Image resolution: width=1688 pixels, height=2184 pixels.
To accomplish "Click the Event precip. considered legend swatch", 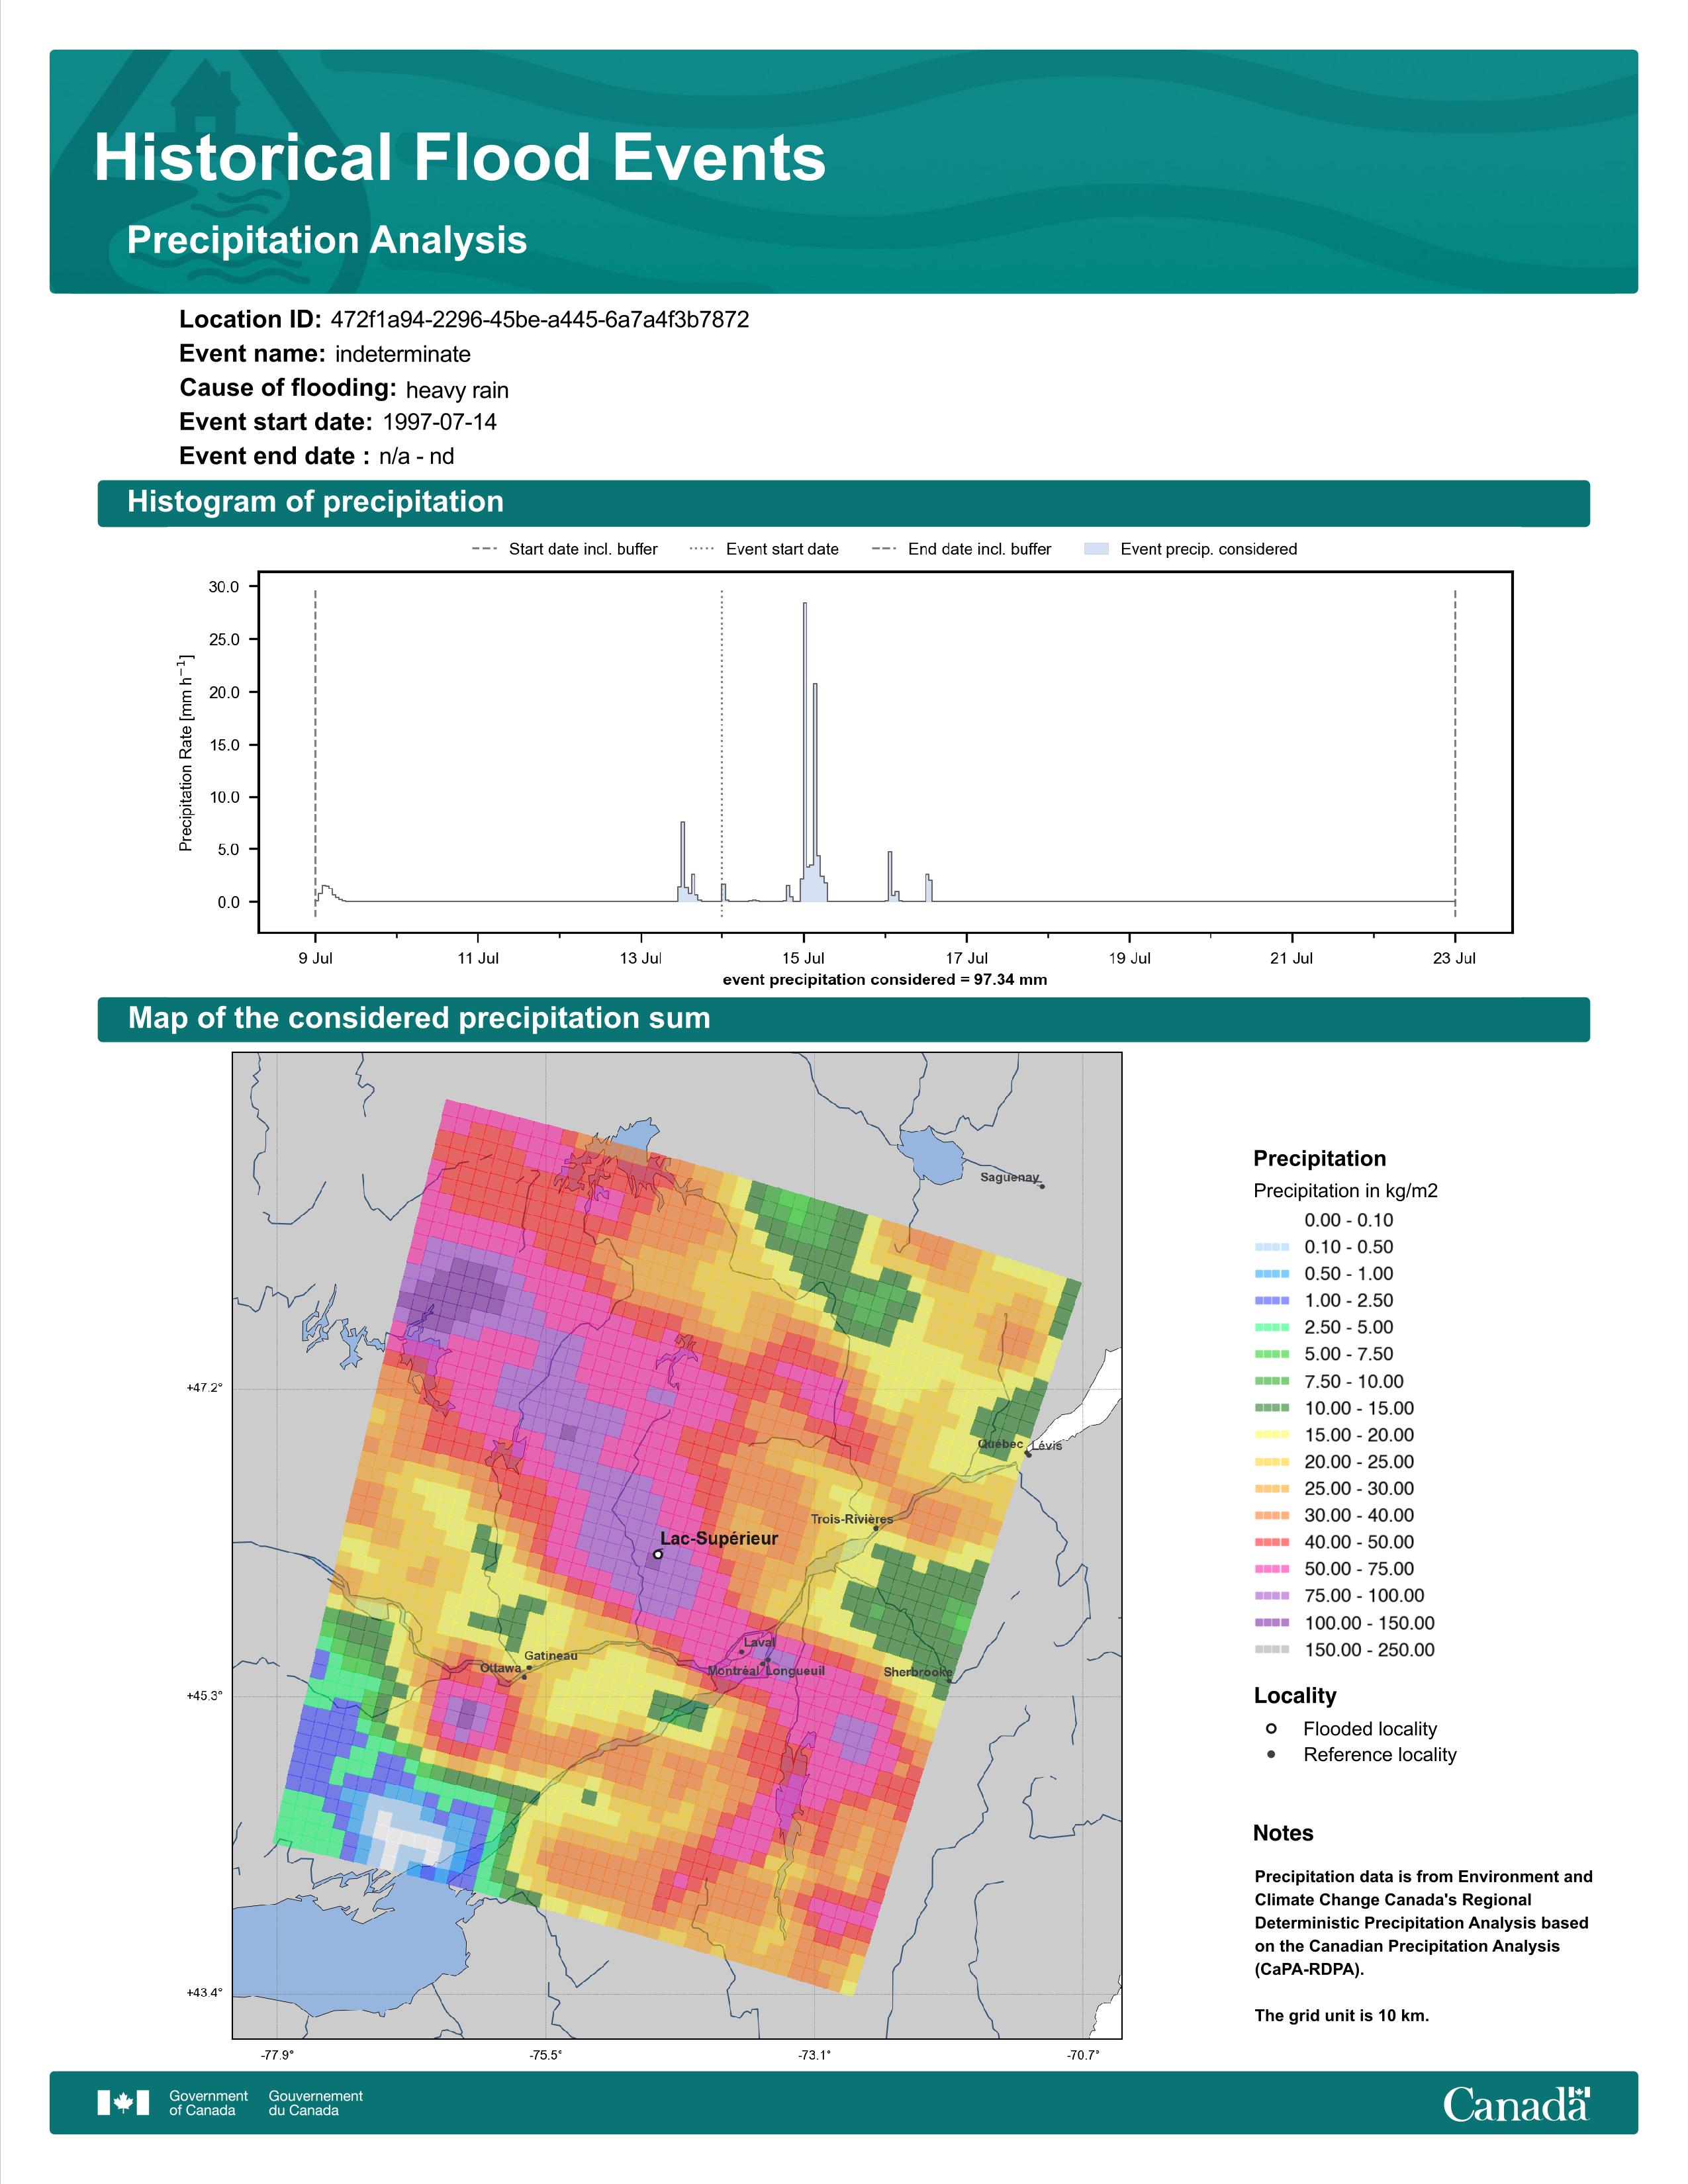I will click(x=1096, y=549).
